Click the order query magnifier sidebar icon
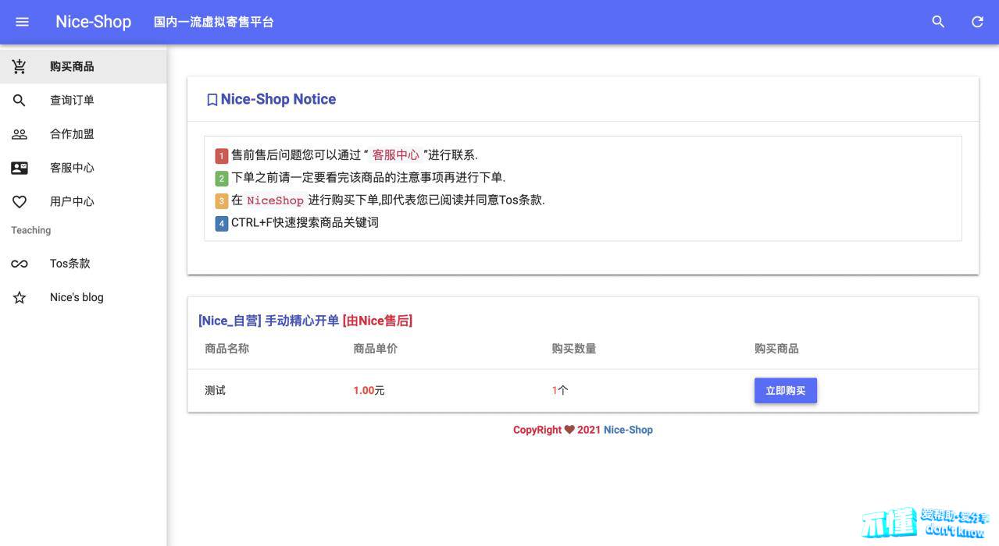This screenshot has width=999, height=546. pyautogui.click(x=20, y=100)
